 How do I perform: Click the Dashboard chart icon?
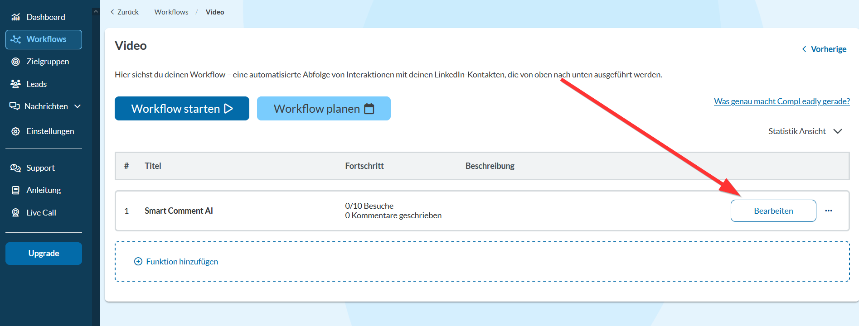coord(15,17)
